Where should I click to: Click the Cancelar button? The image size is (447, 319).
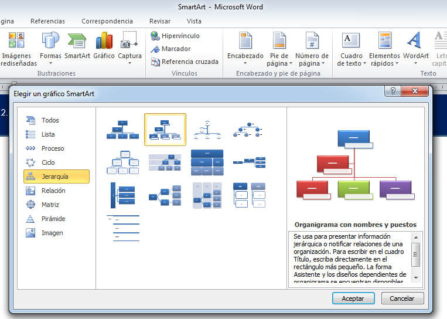(402, 298)
